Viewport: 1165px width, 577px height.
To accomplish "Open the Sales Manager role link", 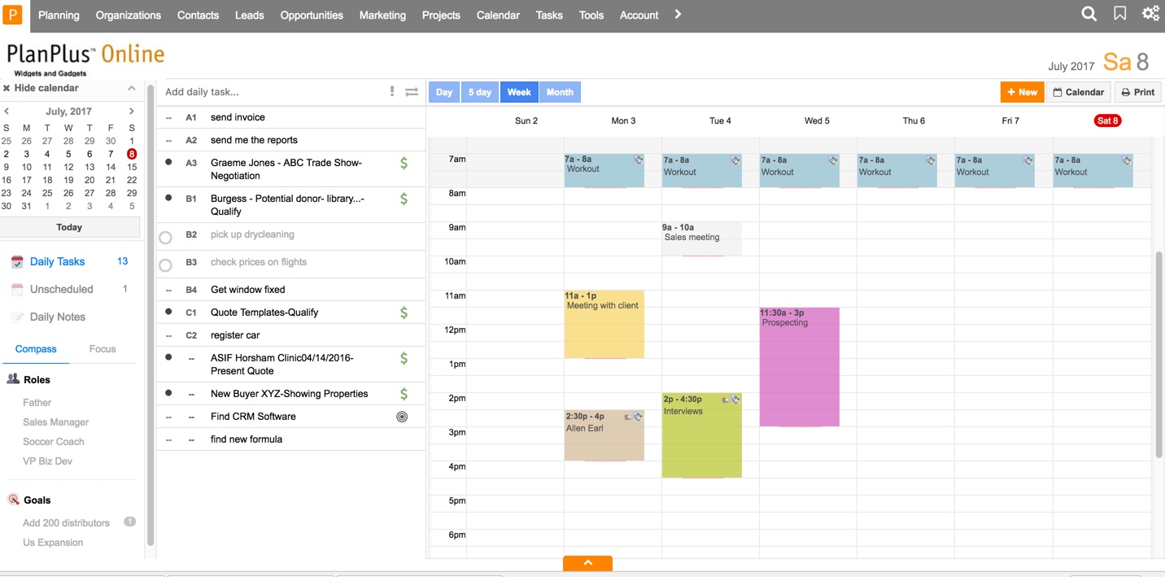I will click(56, 422).
